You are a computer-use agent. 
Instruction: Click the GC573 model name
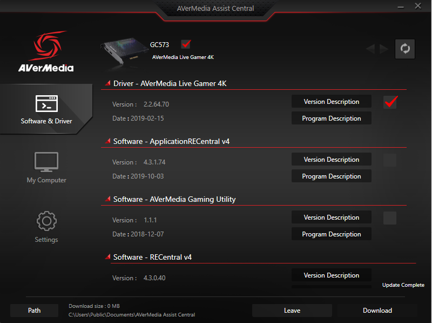tap(159, 45)
